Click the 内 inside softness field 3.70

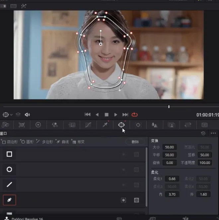172,194
